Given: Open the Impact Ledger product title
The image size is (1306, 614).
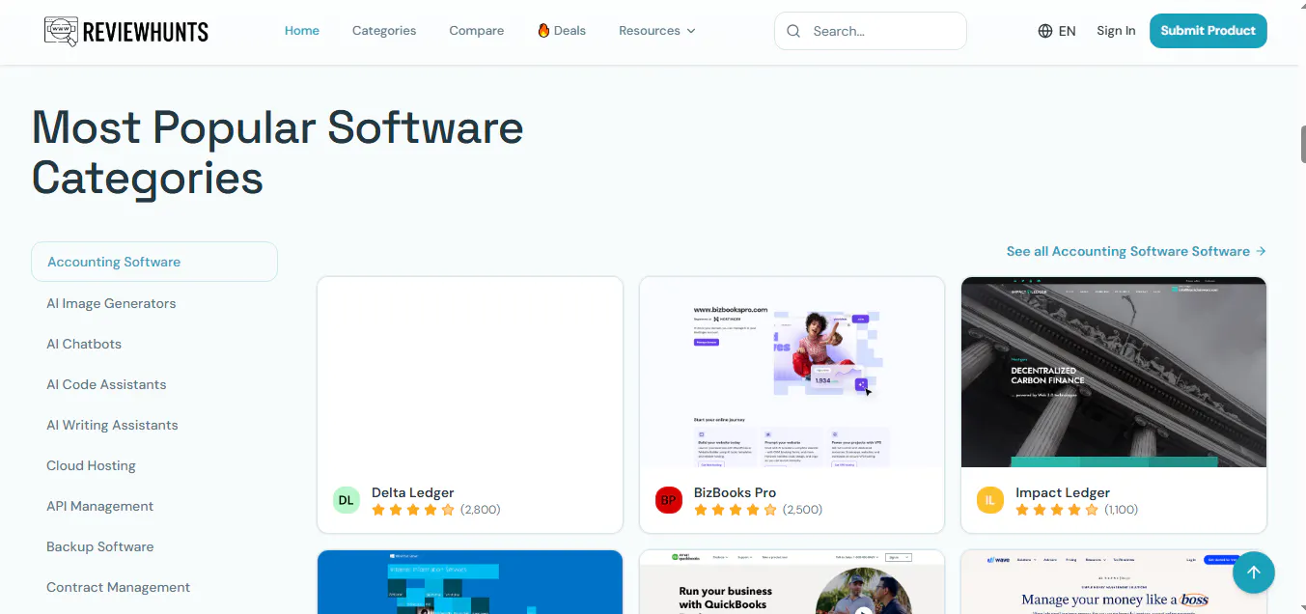Looking at the screenshot, I should (x=1063, y=492).
